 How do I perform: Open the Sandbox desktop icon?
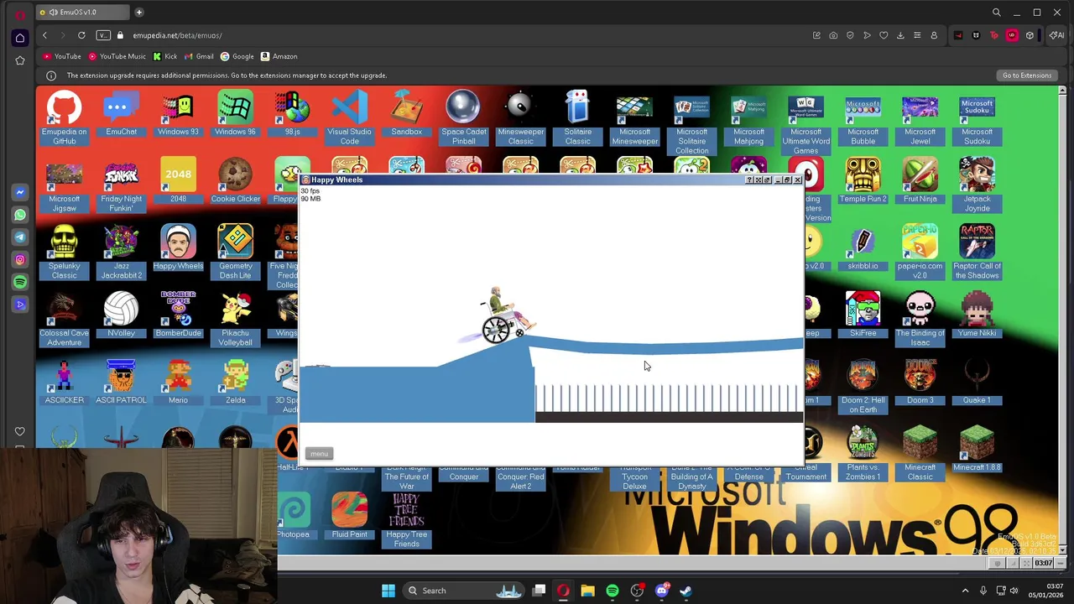(x=406, y=113)
